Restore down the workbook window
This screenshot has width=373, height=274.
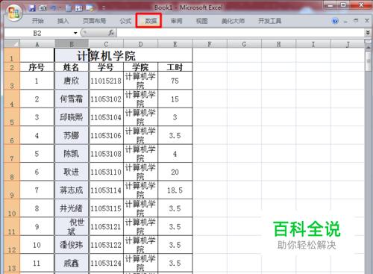click(x=356, y=21)
